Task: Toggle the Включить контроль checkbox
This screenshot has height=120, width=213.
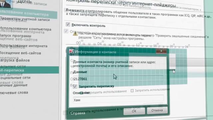Action: tap(68, 24)
